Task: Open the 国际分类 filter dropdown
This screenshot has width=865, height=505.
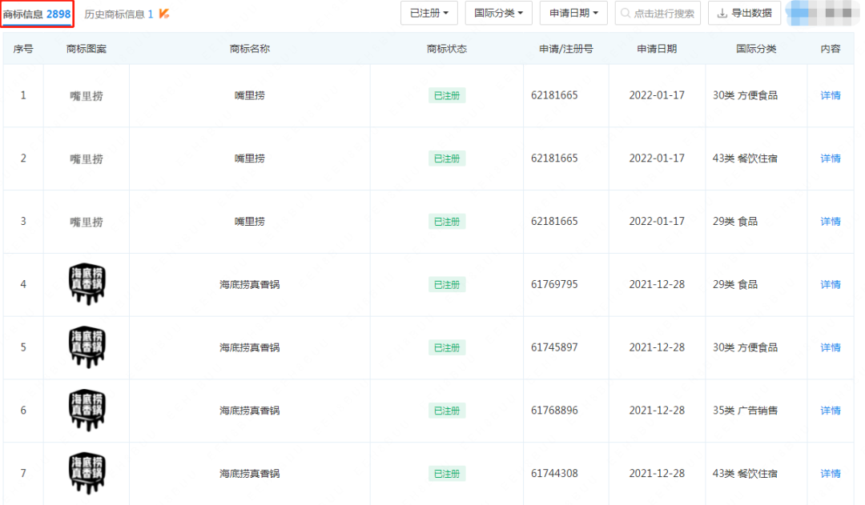Action: point(499,14)
